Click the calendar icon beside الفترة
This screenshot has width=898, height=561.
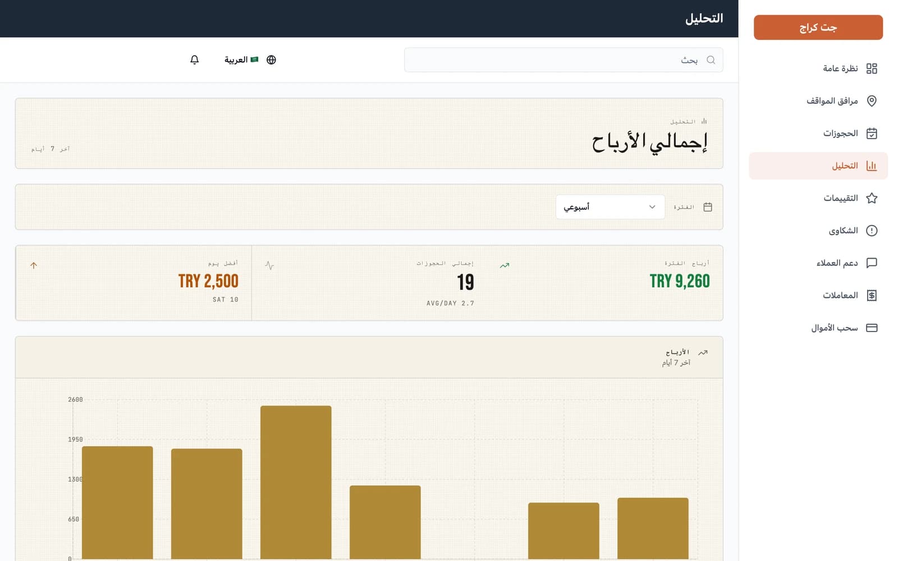coord(708,207)
